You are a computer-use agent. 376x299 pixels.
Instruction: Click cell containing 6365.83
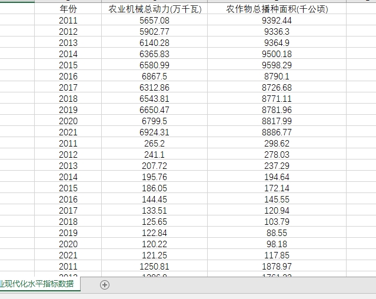[154, 54]
